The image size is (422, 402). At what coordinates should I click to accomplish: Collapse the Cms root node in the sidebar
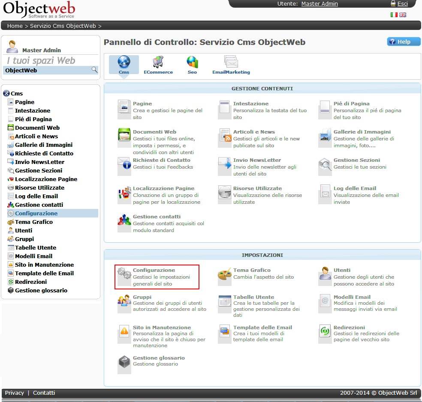(6, 93)
